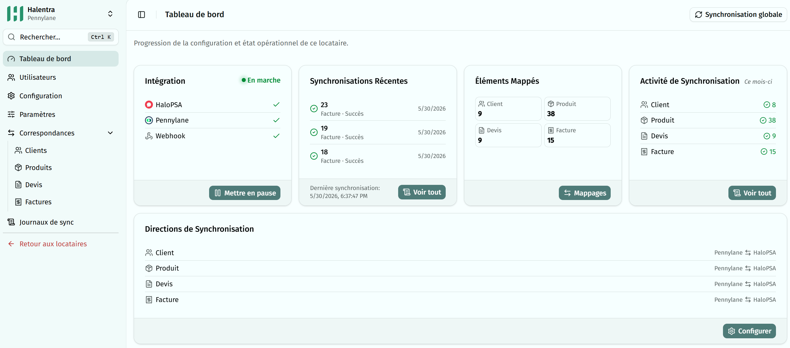Click Pennylane checkmark status icon
Viewport: 790px width, 348px height.
point(276,120)
